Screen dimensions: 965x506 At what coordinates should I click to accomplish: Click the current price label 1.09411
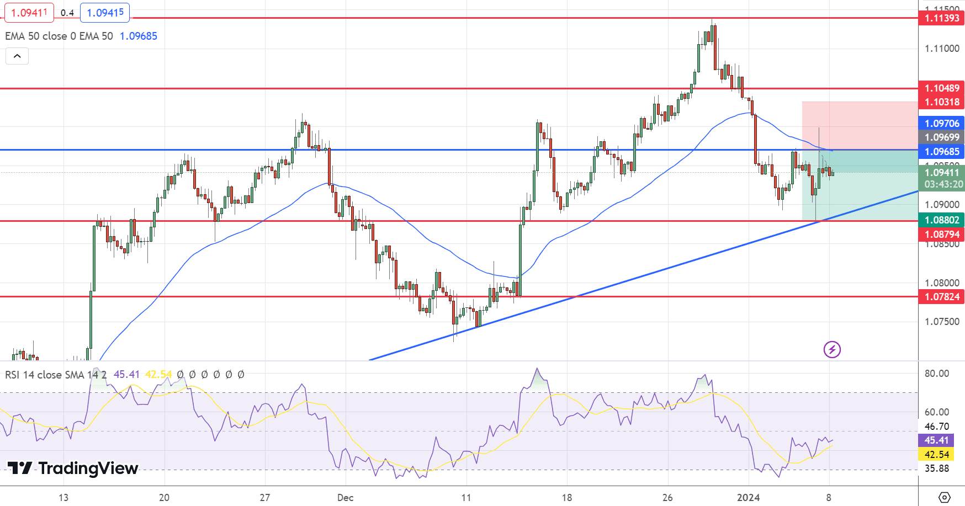pyautogui.click(x=942, y=173)
